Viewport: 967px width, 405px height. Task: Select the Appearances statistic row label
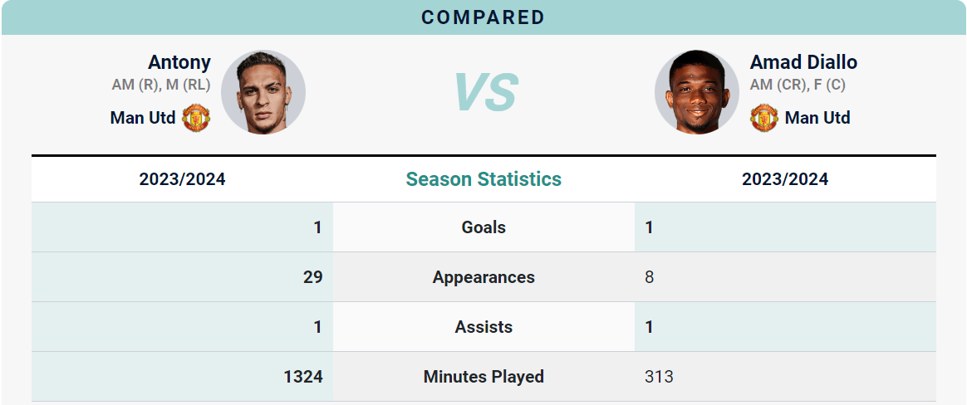[x=483, y=277]
